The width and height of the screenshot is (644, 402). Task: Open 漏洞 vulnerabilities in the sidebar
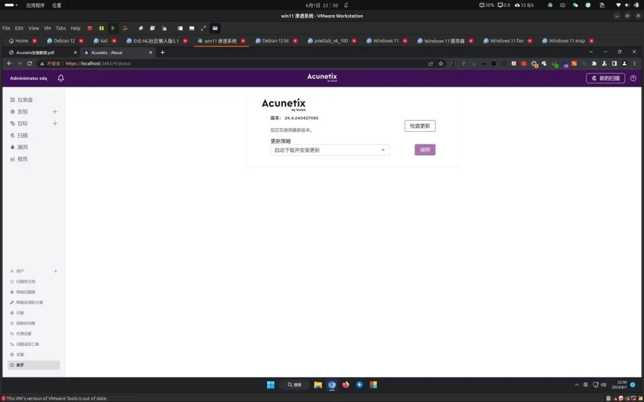click(x=23, y=147)
